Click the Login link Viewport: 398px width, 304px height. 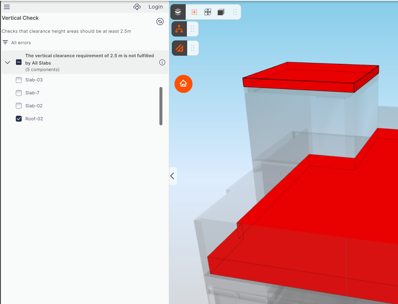[156, 7]
